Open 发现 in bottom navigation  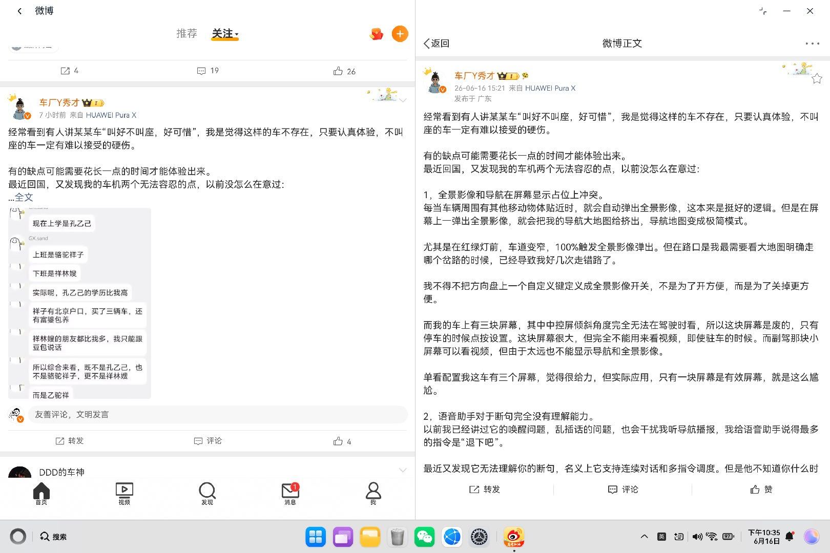point(207,494)
